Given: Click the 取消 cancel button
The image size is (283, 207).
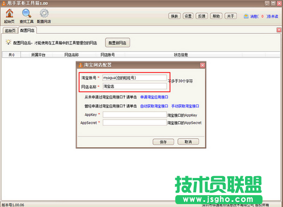Looking at the screenshot, I should click(188, 142).
